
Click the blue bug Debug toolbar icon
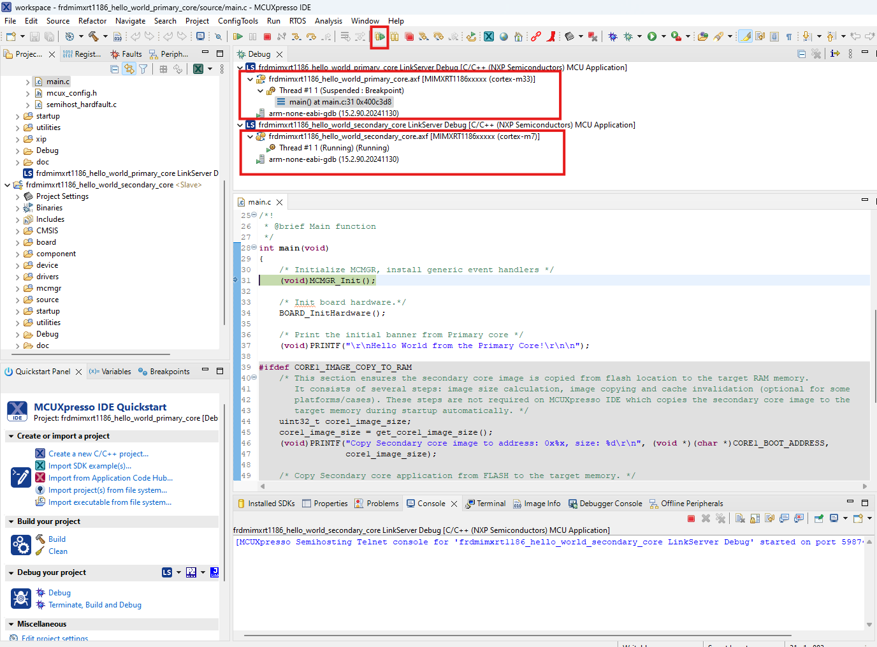[x=612, y=37]
